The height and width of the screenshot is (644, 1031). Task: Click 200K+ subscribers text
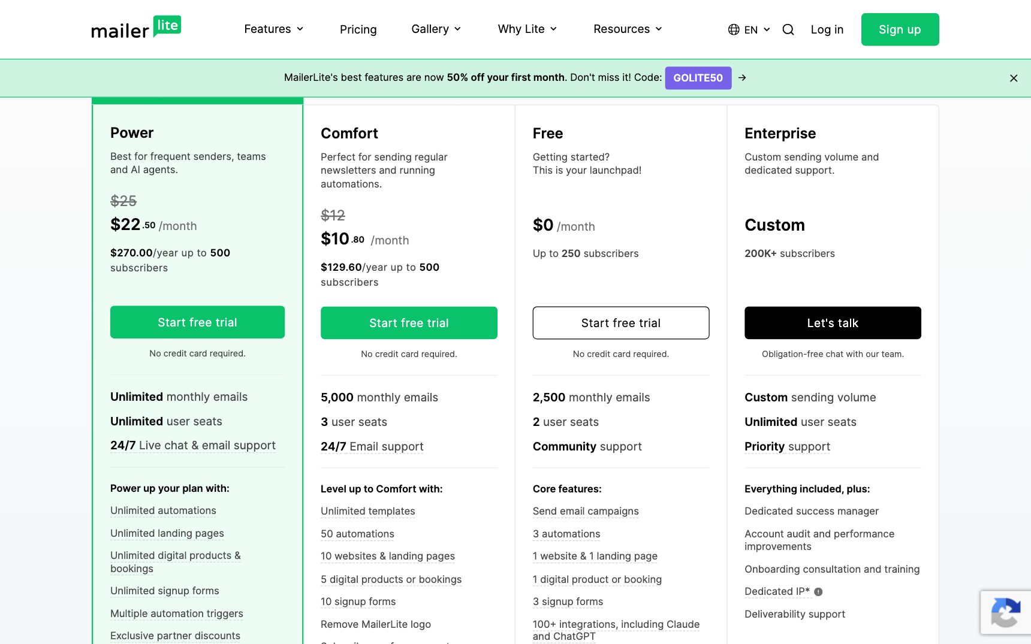[789, 253]
